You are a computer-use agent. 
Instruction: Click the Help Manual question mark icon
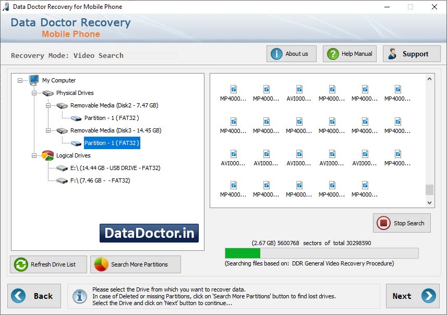(x=332, y=53)
